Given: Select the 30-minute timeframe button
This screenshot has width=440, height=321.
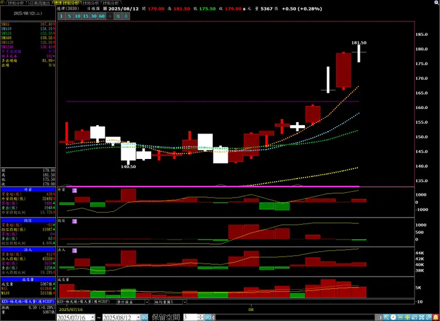Looking at the screenshot, I should click(x=94, y=16).
